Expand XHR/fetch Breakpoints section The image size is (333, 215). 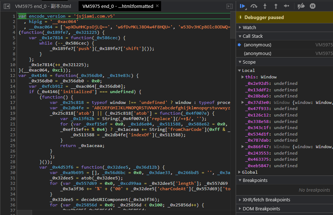pos(266,200)
